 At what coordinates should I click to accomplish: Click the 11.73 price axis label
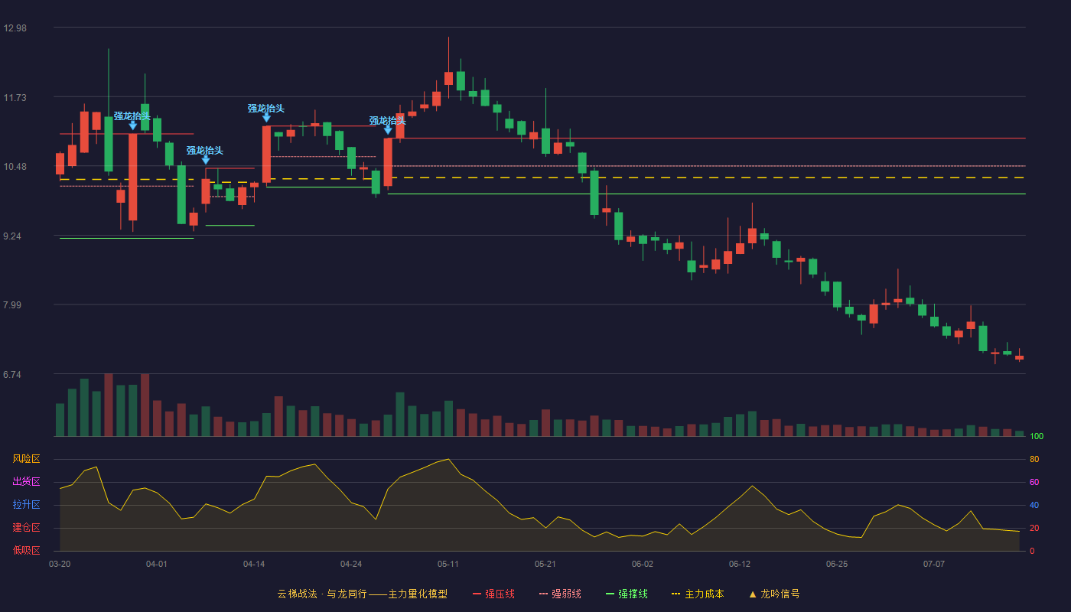click(x=15, y=97)
